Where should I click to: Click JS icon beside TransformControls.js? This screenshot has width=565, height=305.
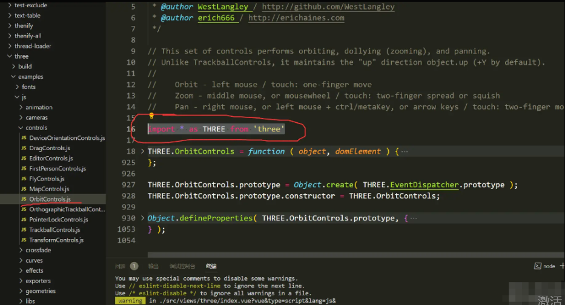tap(24, 240)
